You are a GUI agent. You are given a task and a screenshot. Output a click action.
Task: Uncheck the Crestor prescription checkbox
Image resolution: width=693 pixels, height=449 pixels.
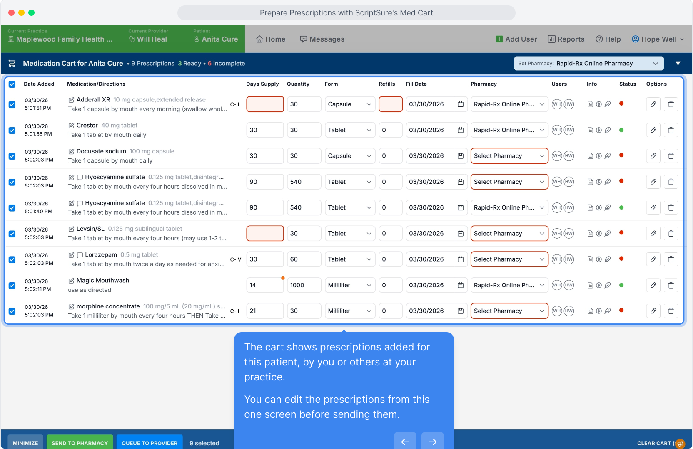click(x=12, y=130)
